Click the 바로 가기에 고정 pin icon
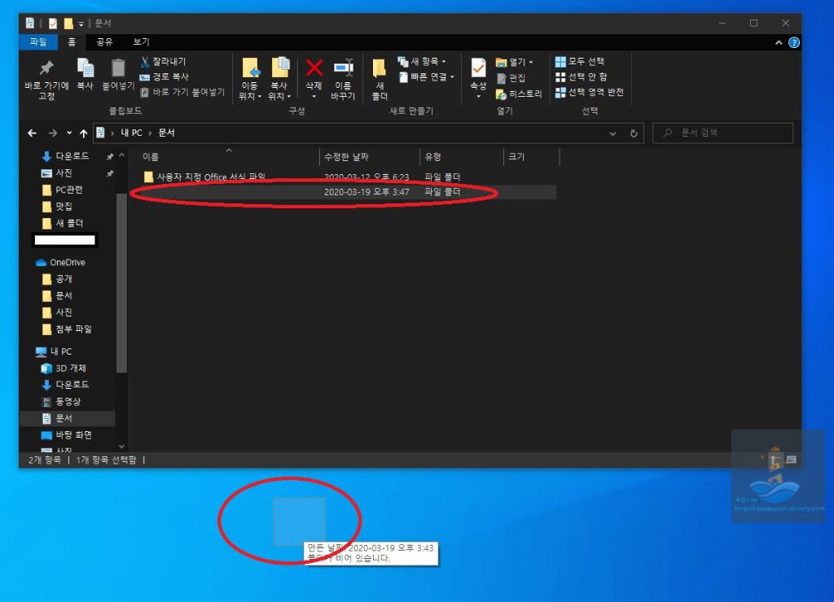Image resolution: width=834 pixels, height=602 pixels. click(46, 68)
